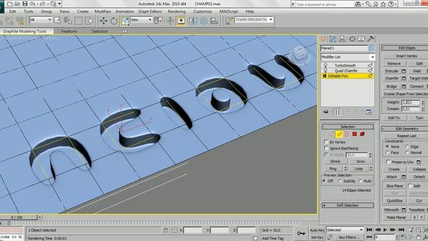Click the Chamfer button
The height and width of the screenshot is (241, 428).
[392, 78]
